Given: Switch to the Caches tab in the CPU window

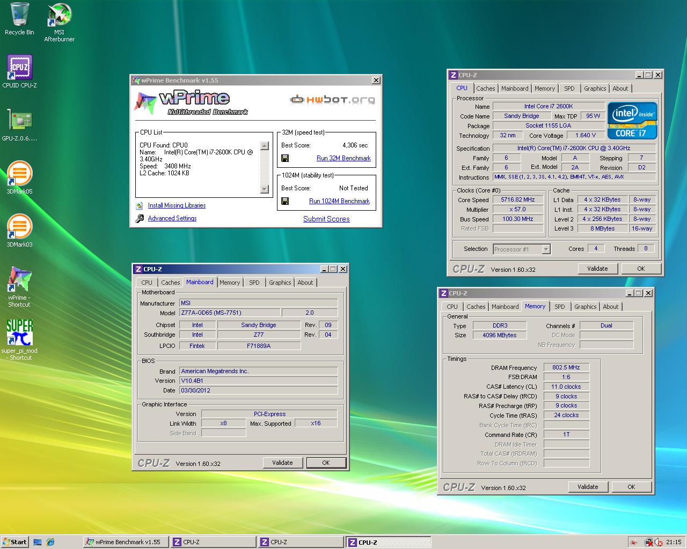Looking at the screenshot, I should tap(485, 88).
